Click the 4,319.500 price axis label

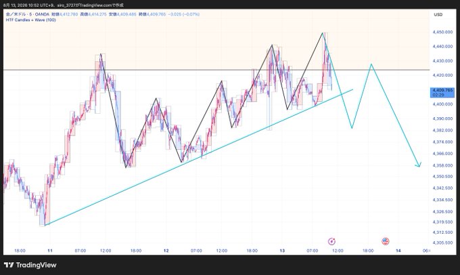[442, 221]
